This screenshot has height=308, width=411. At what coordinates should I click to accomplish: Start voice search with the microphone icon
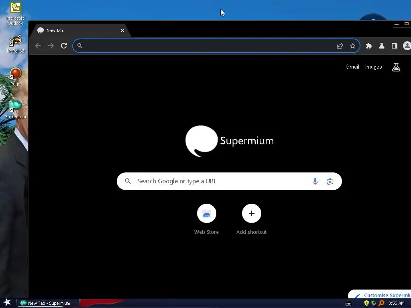pyautogui.click(x=315, y=181)
